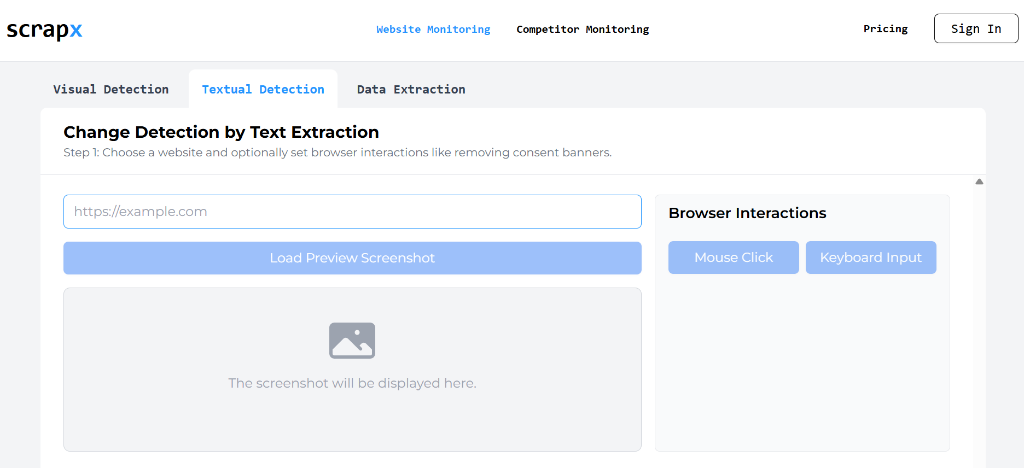Click the 'screenshot will be displayed here' text

(352, 383)
